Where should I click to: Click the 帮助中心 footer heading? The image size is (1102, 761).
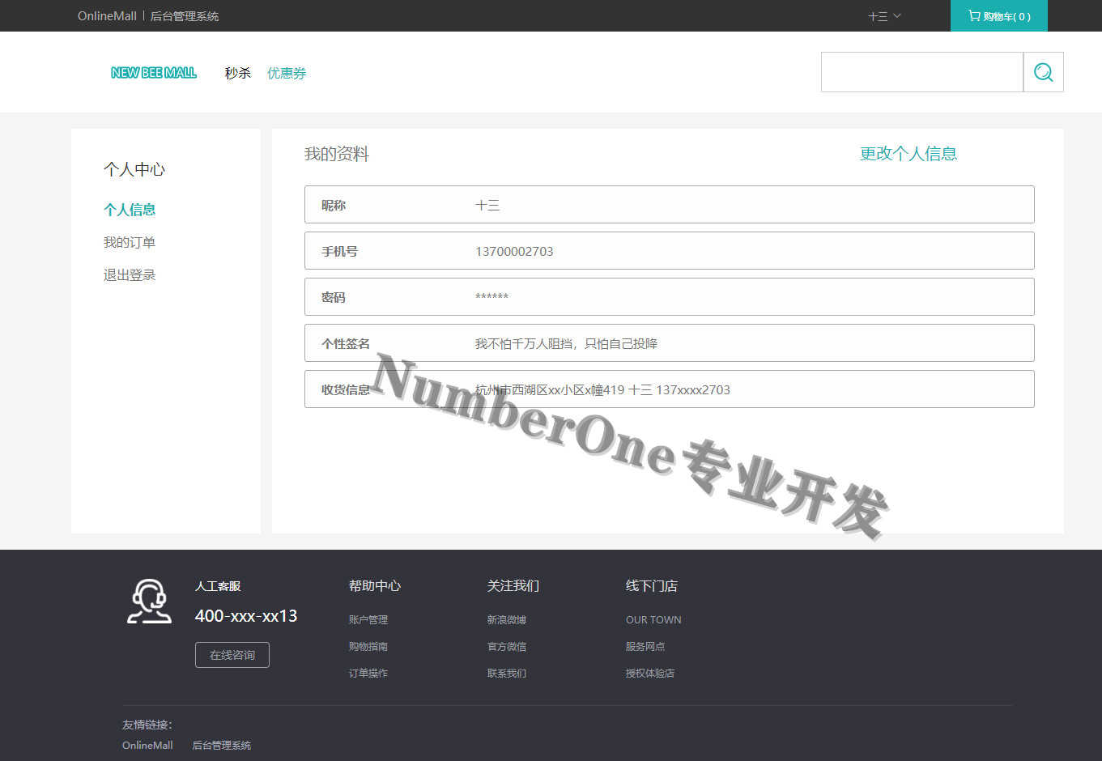click(x=375, y=585)
